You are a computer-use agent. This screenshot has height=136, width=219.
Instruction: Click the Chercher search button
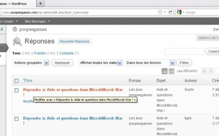(x=212, y=52)
